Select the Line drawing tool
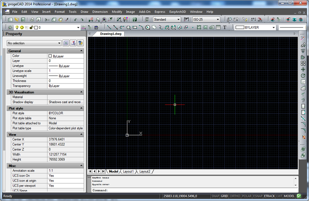Image resolution: width=309 pixels, height=201 pixels. click(x=109, y=27)
